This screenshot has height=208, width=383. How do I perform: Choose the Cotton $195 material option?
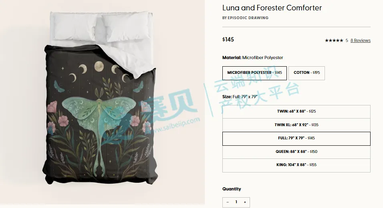[306, 73]
